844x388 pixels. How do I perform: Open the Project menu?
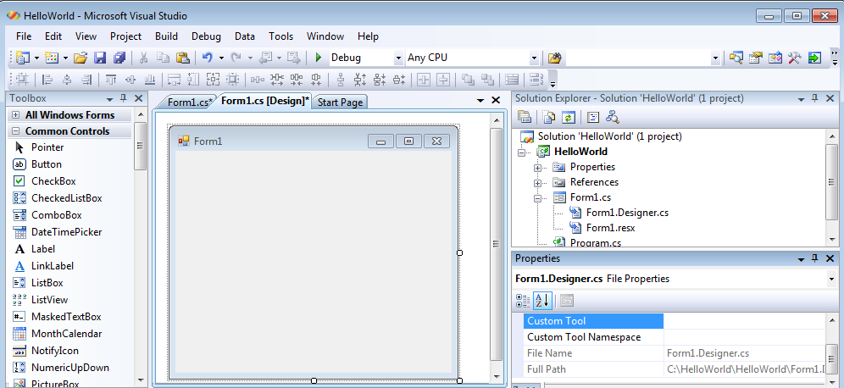pyautogui.click(x=125, y=36)
